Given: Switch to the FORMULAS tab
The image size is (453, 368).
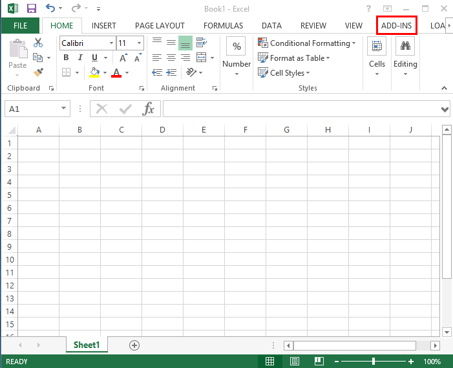Looking at the screenshot, I should (x=223, y=25).
